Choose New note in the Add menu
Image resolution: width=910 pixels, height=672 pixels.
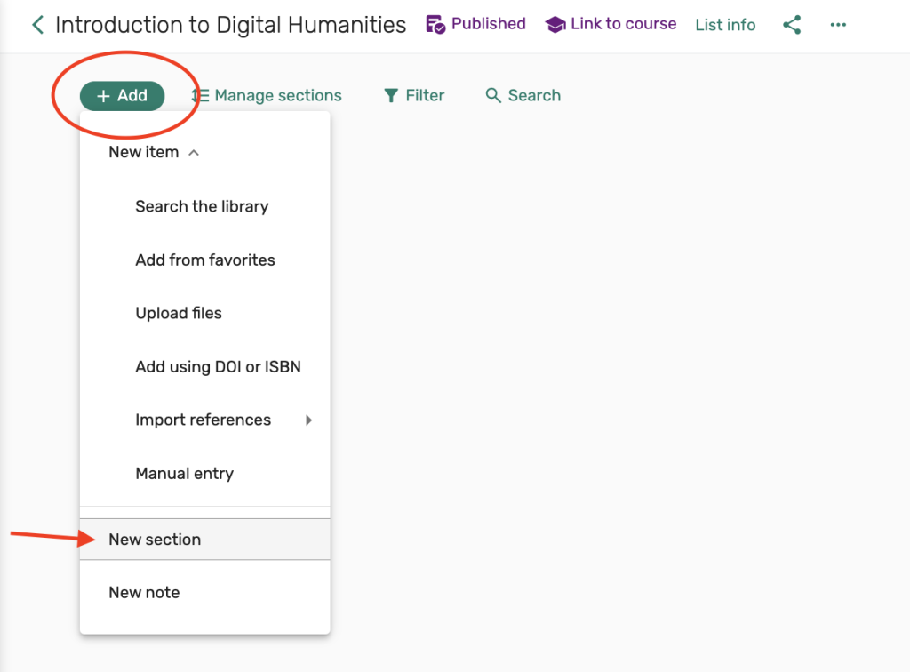[x=144, y=593]
